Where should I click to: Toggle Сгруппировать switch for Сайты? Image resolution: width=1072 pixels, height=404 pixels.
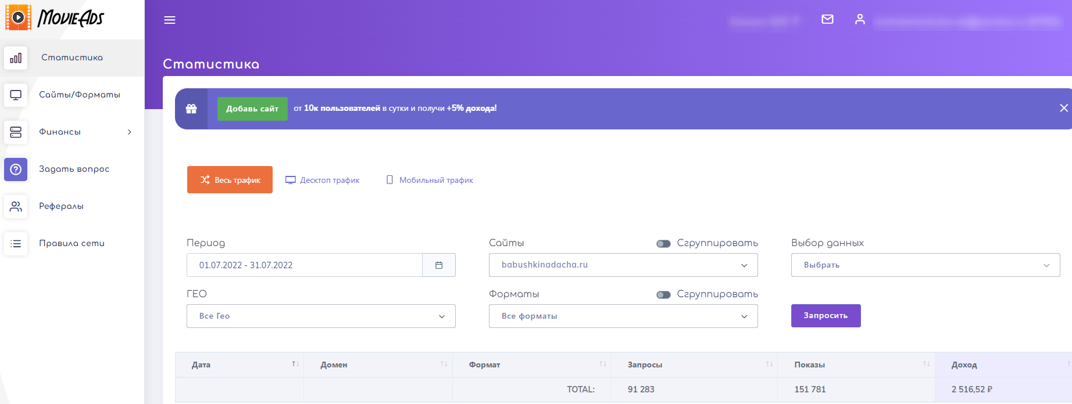(x=663, y=244)
